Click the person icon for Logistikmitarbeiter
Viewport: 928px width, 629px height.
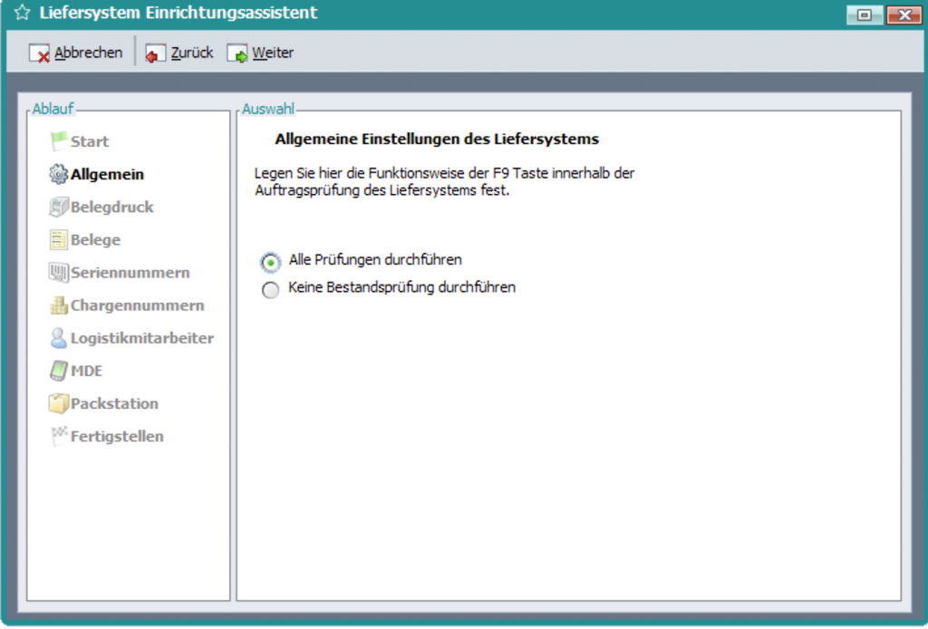(59, 338)
